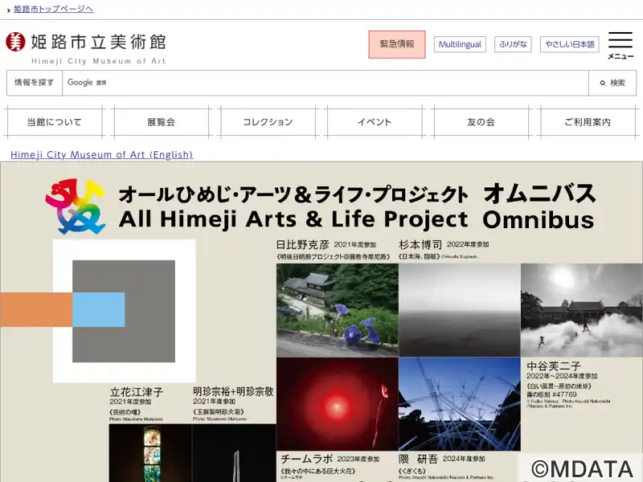Open the 緊急情報 emergency info button
Screen dimensions: 643x482
(396, 44)
